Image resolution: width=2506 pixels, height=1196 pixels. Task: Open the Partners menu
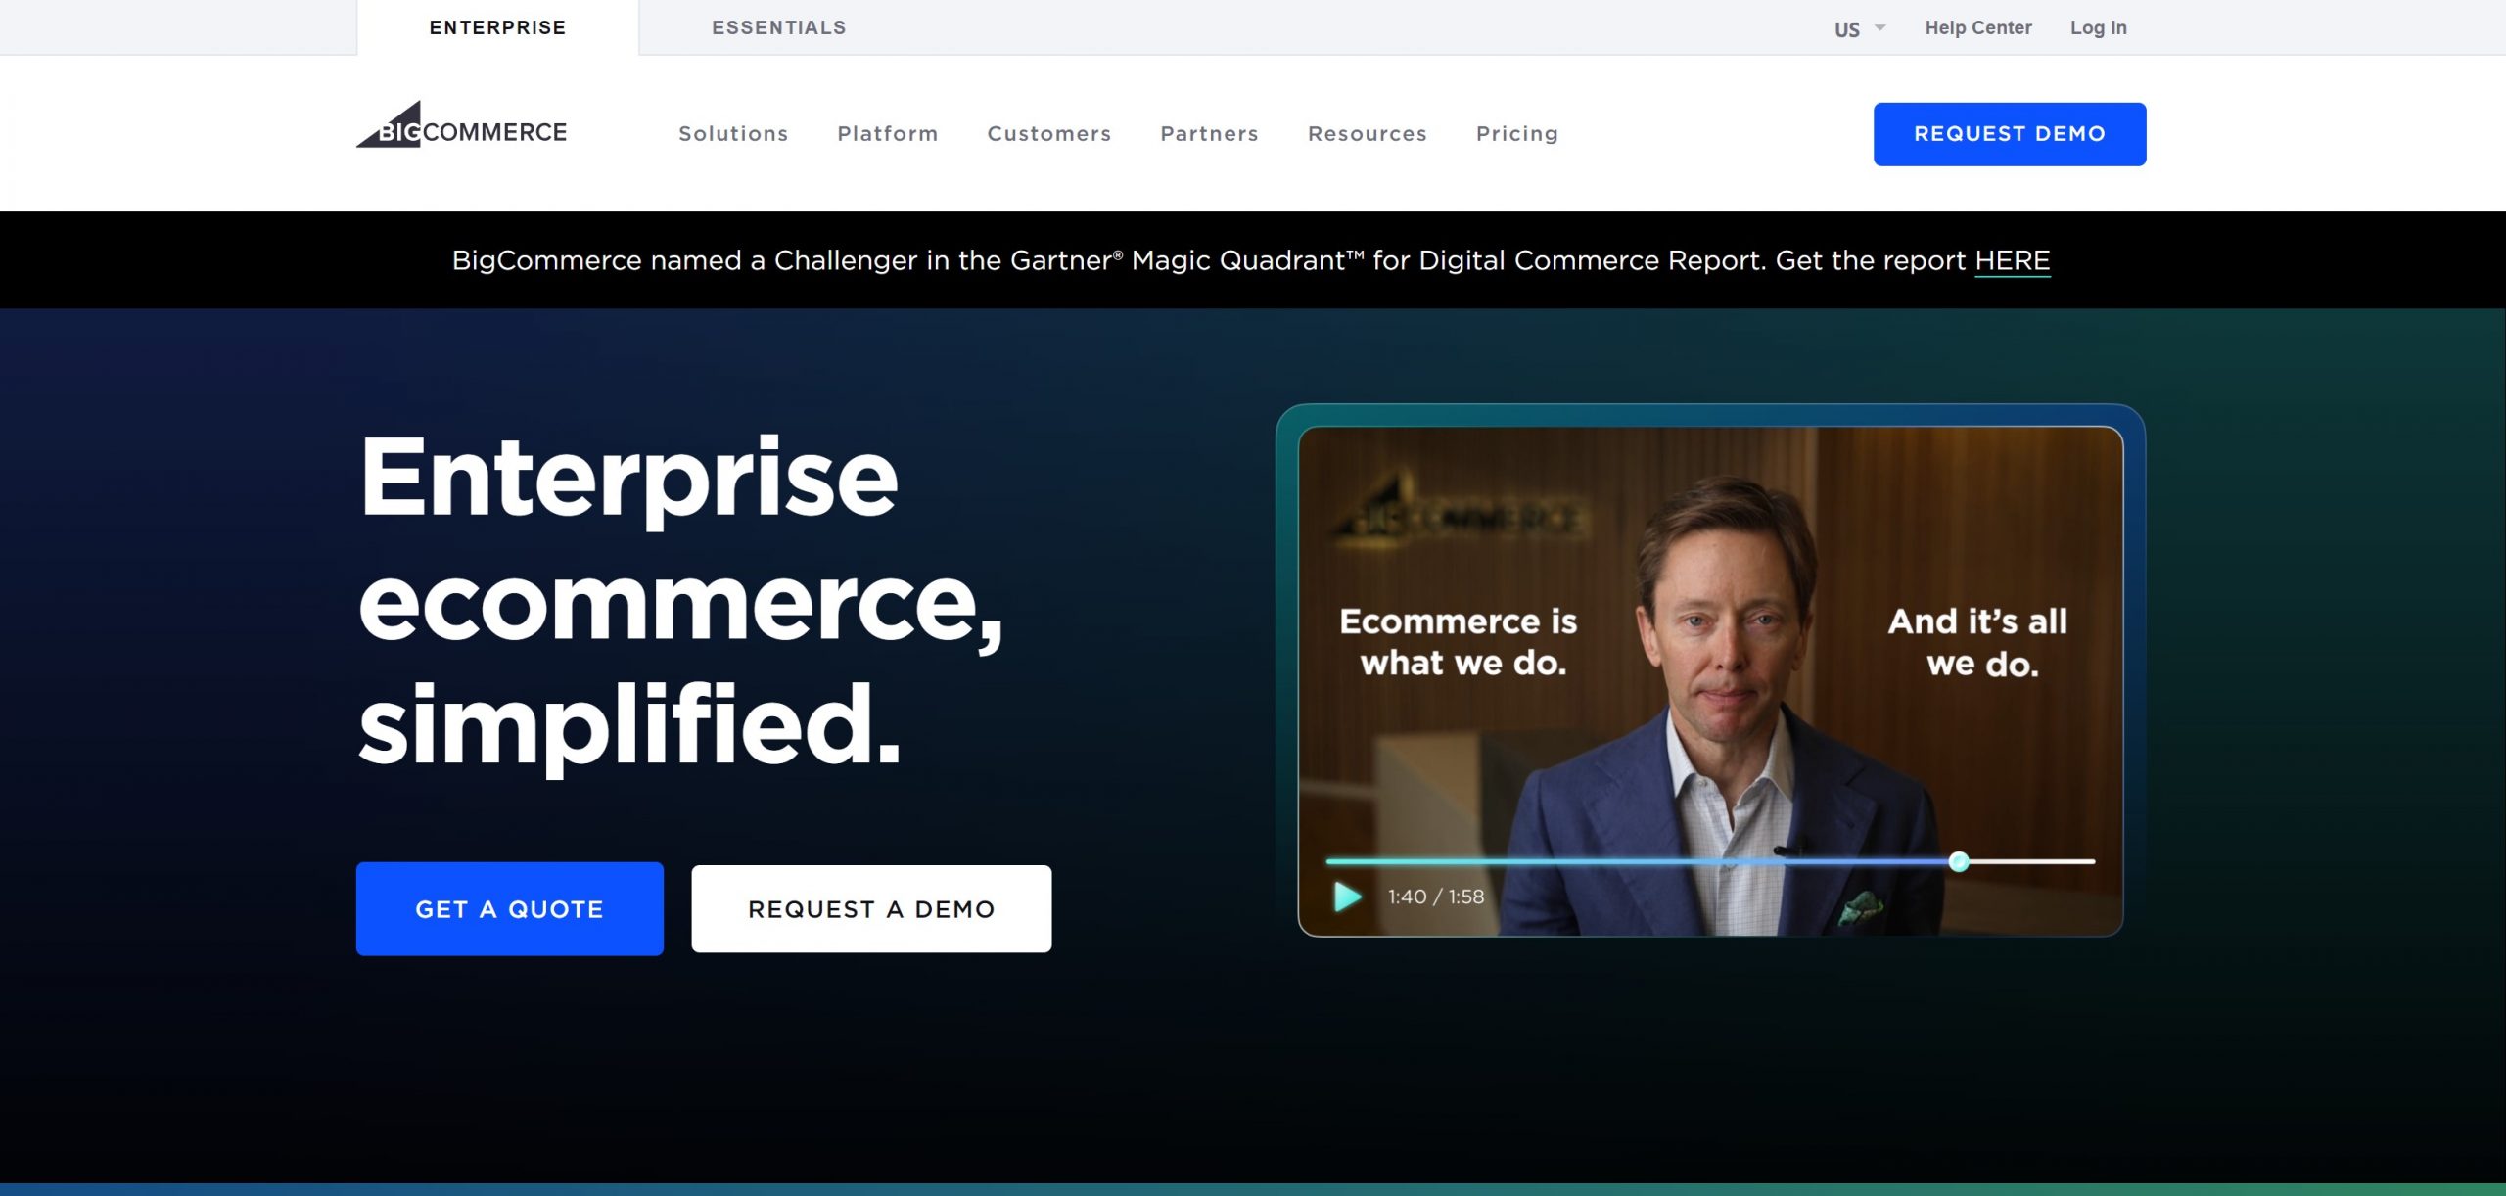click(x=1209, y=133)
